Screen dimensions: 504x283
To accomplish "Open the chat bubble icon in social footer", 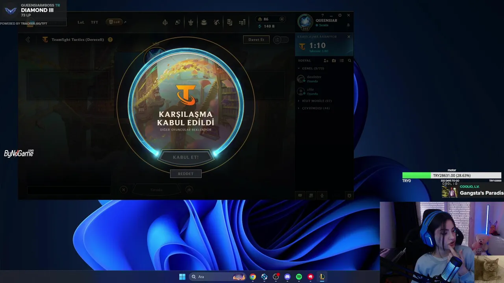I will pos(300,195).
